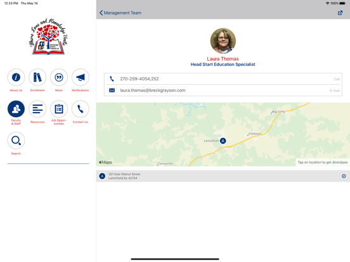Email laura.thomas@breckgrayson.com
Screen dimensions: 350x262
(x=223, y=90)
